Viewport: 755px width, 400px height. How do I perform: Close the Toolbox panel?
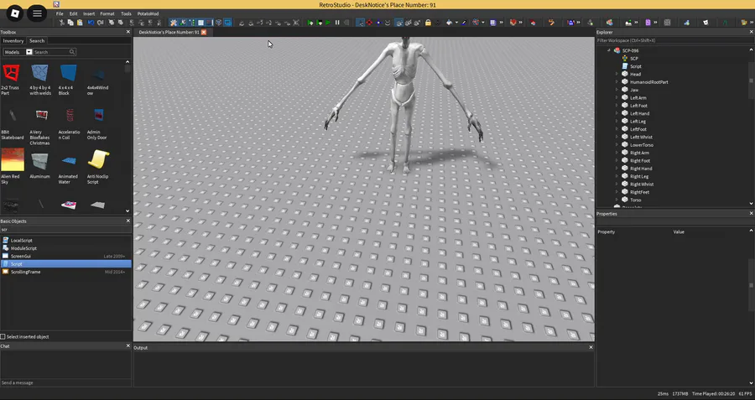[128, 32]
